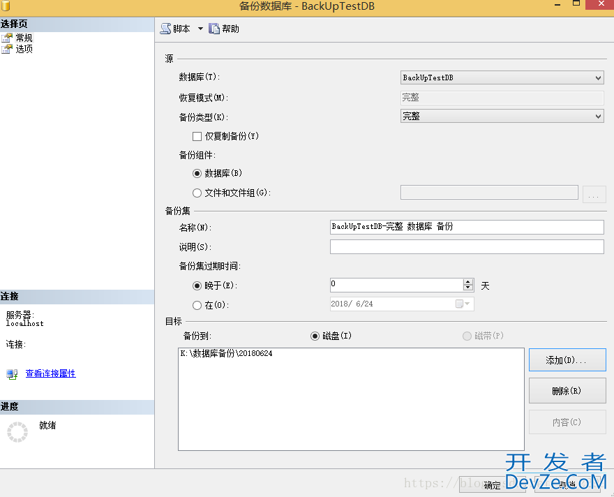Maximize the backup dialog window
This screenshot has width=614, height=497.
pos(576,3)
